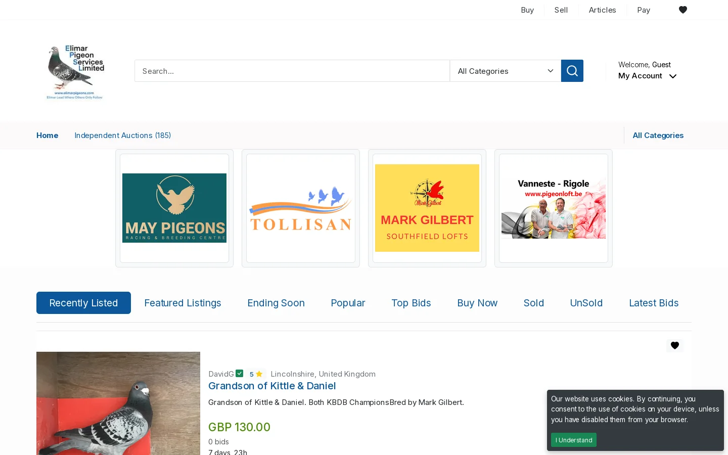Click the search magnifier button
This screenshot has width=728, height=455.
click(x=572, y=71)
